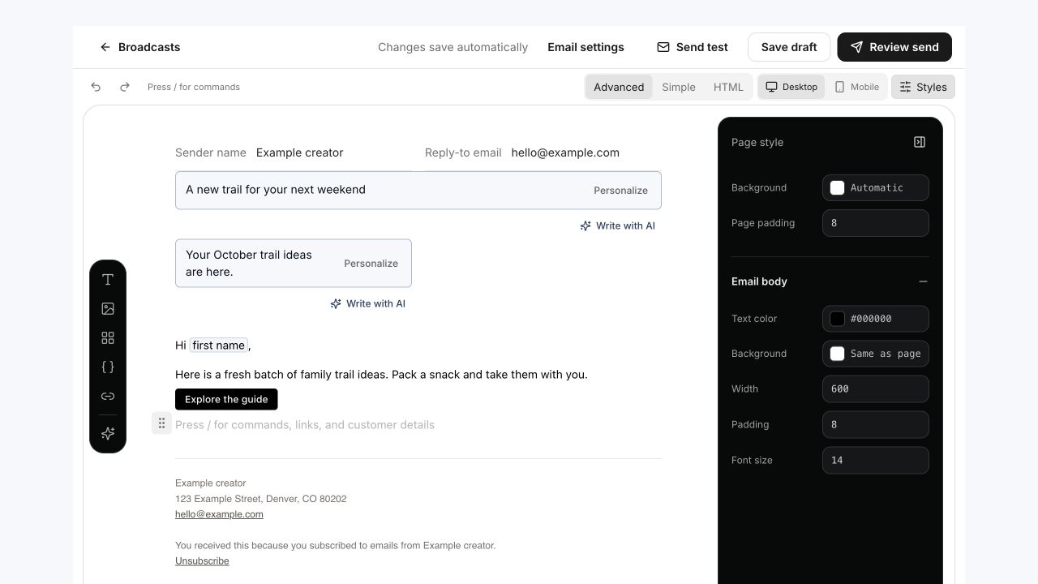Click the Page padding input field
The image size is (1038, 584).
coord(876,223)
